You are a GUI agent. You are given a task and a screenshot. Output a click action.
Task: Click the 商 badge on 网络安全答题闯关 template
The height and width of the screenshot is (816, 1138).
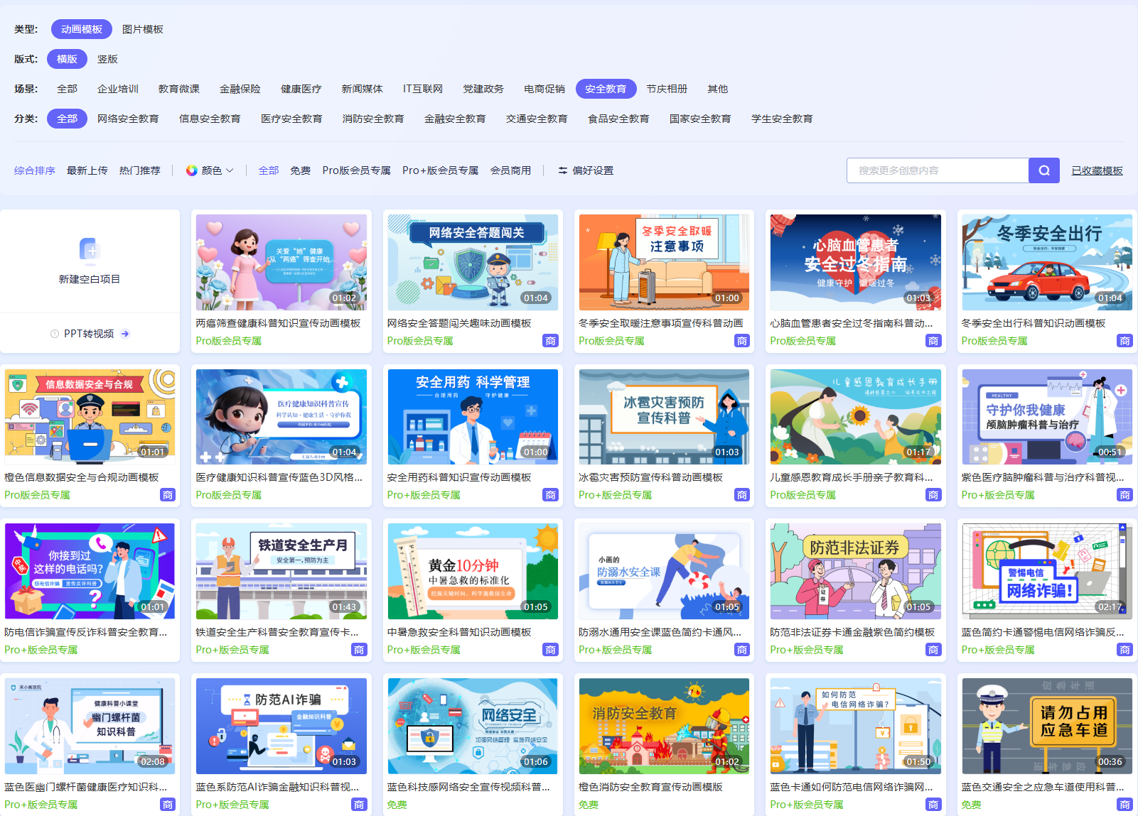coord(551,340)
